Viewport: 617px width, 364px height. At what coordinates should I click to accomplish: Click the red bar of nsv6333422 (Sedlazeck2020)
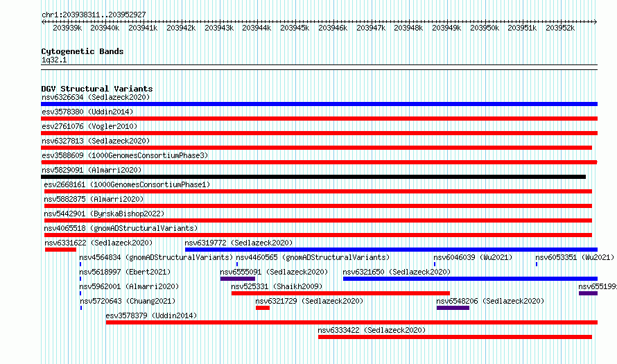coord(455,337)
